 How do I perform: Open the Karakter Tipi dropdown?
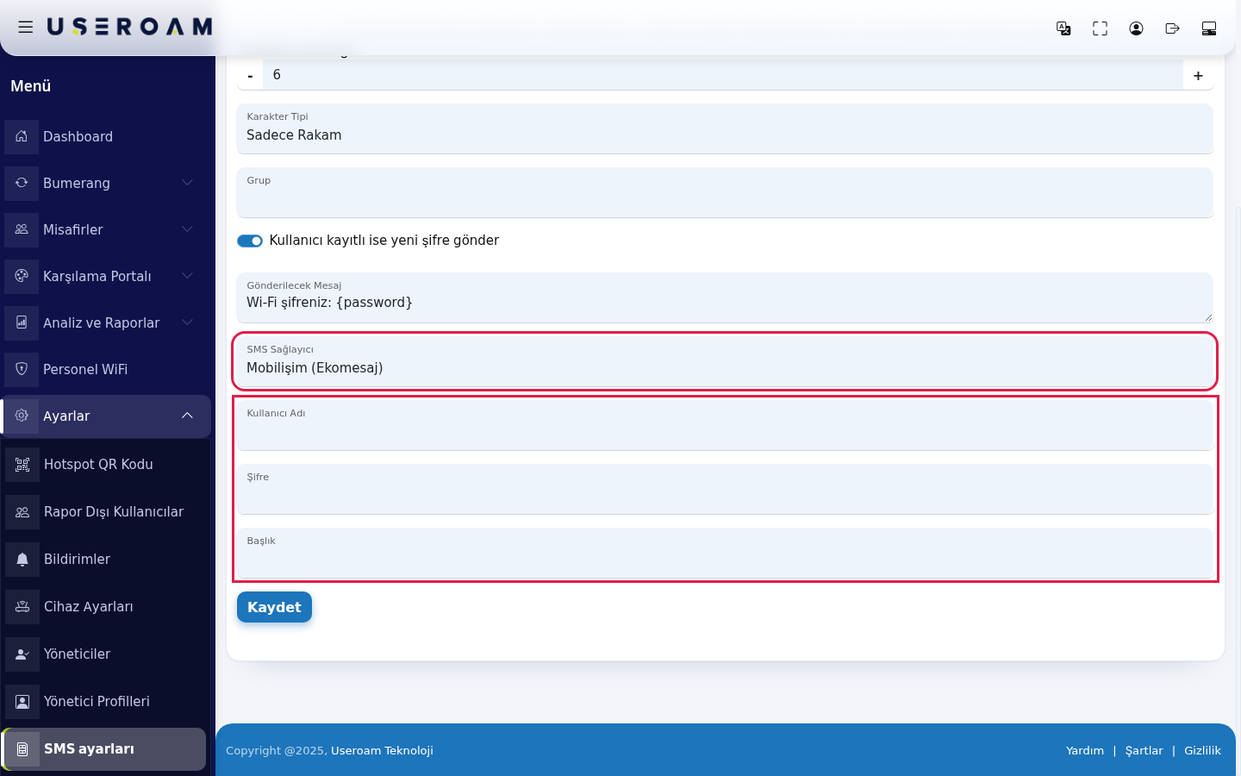(x=725, y=128)
